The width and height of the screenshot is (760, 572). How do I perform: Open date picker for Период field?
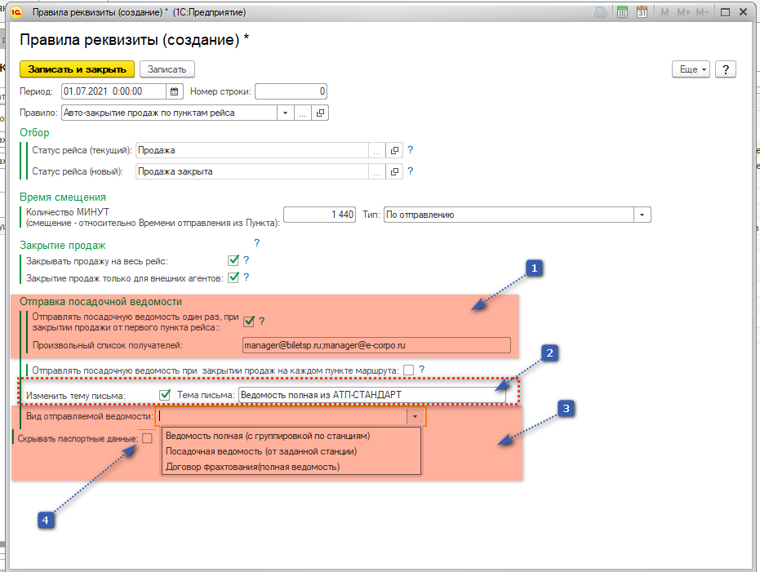[x=175, y=91]
